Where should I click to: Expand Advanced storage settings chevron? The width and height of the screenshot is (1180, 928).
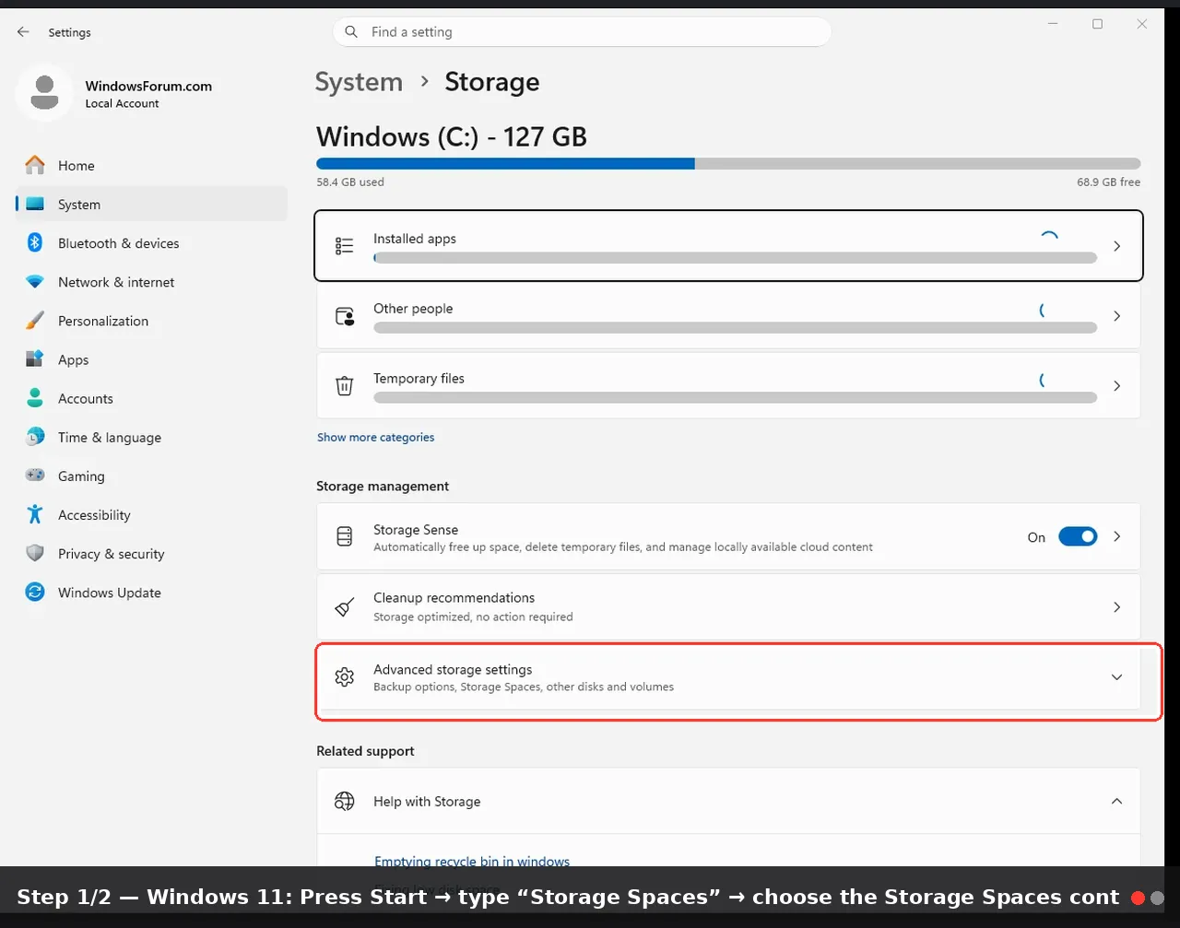1116,677
